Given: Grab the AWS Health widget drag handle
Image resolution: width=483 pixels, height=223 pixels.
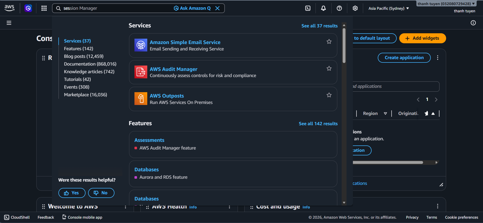Looking at the screenshot, I should click(x=148, y=207).
